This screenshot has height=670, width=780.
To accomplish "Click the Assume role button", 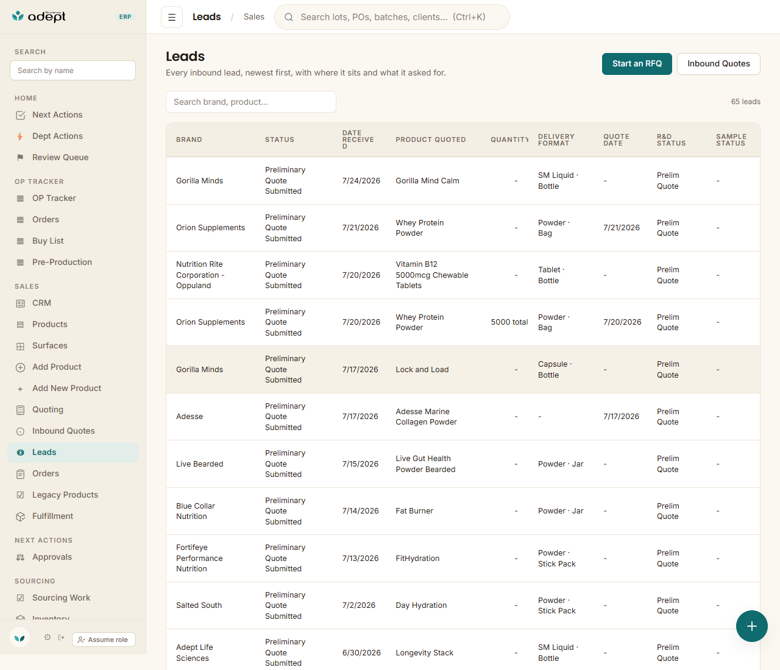I will tap(104, 640).
